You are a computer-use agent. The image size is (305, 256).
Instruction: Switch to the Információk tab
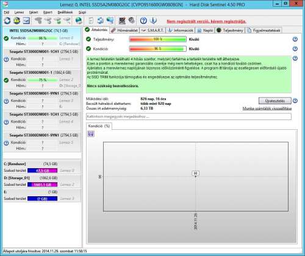(181, 30)
